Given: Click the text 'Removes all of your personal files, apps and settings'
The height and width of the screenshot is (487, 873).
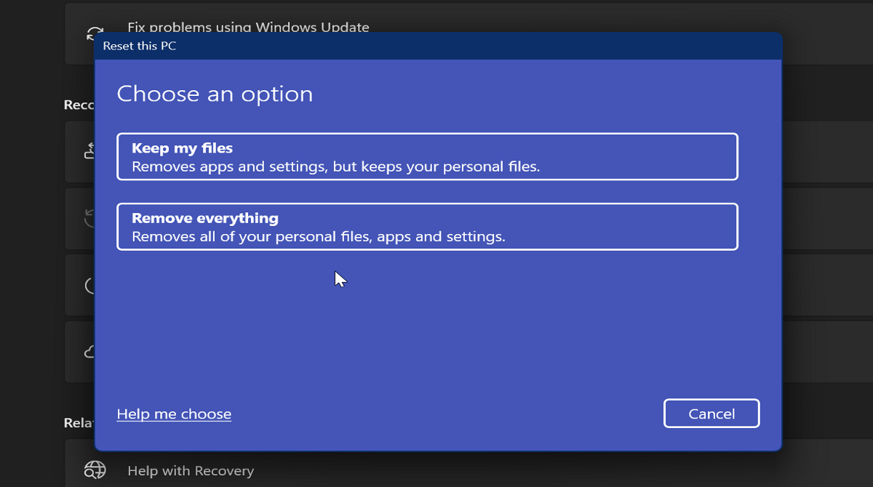Looking at the screenshot, I should coord(318,237).
